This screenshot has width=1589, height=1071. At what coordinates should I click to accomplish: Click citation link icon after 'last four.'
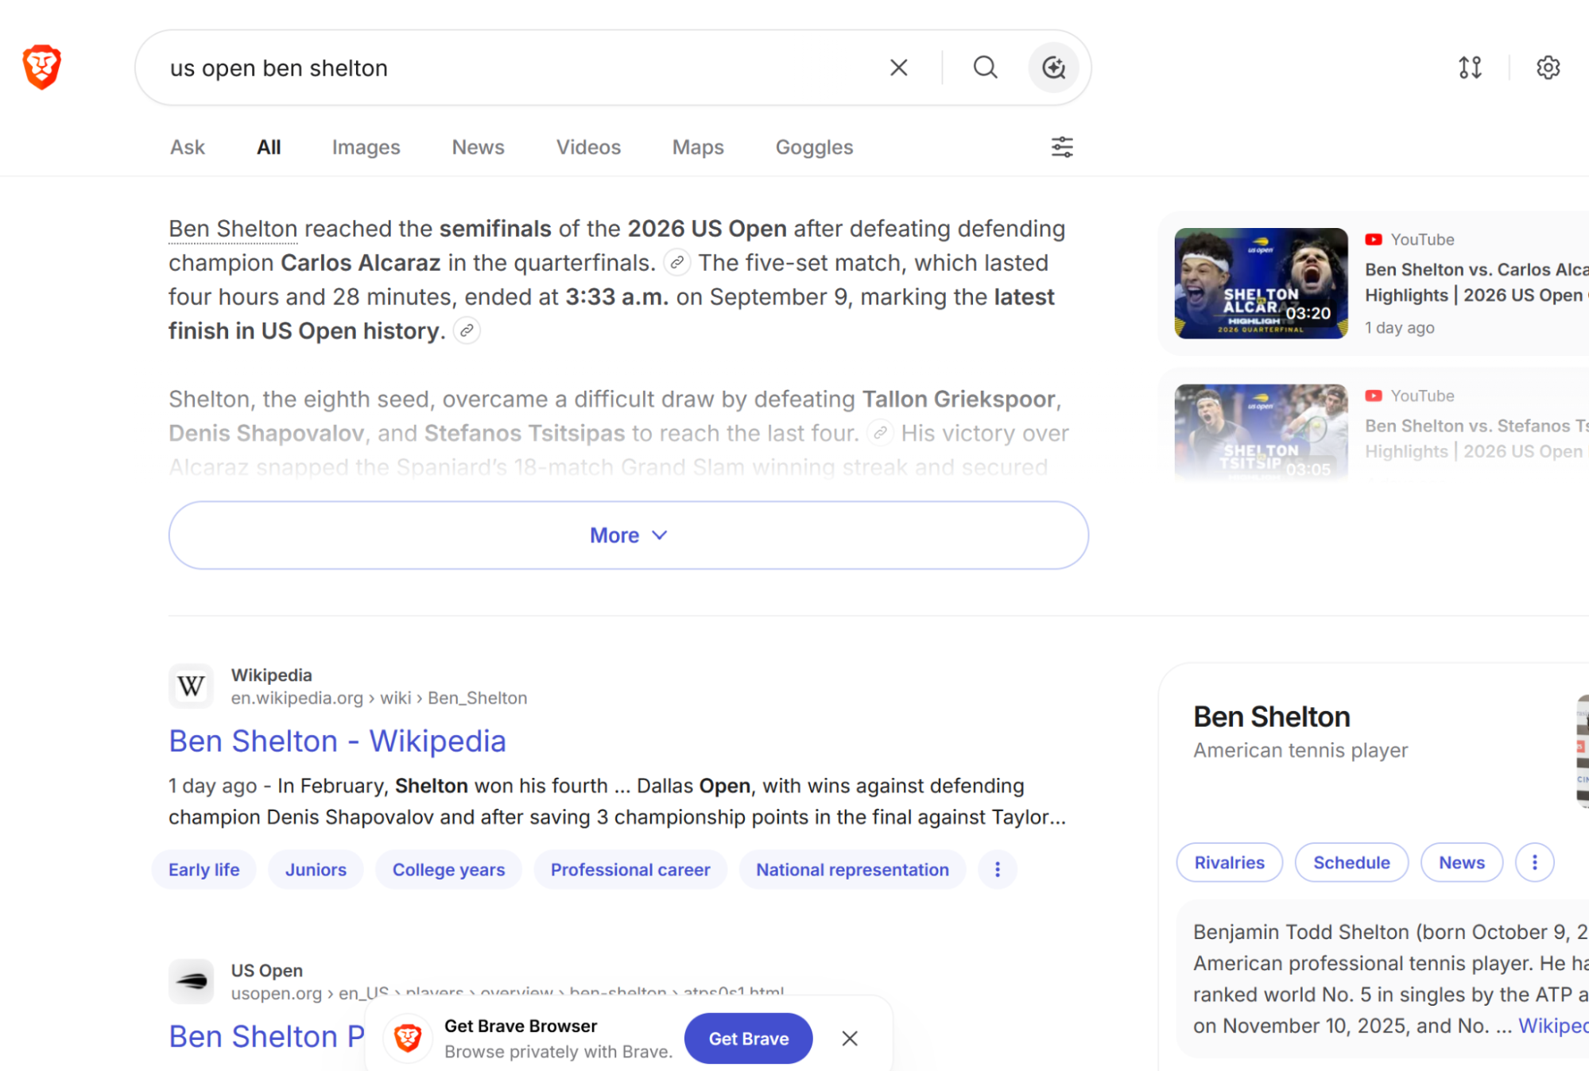coord(881,433)
